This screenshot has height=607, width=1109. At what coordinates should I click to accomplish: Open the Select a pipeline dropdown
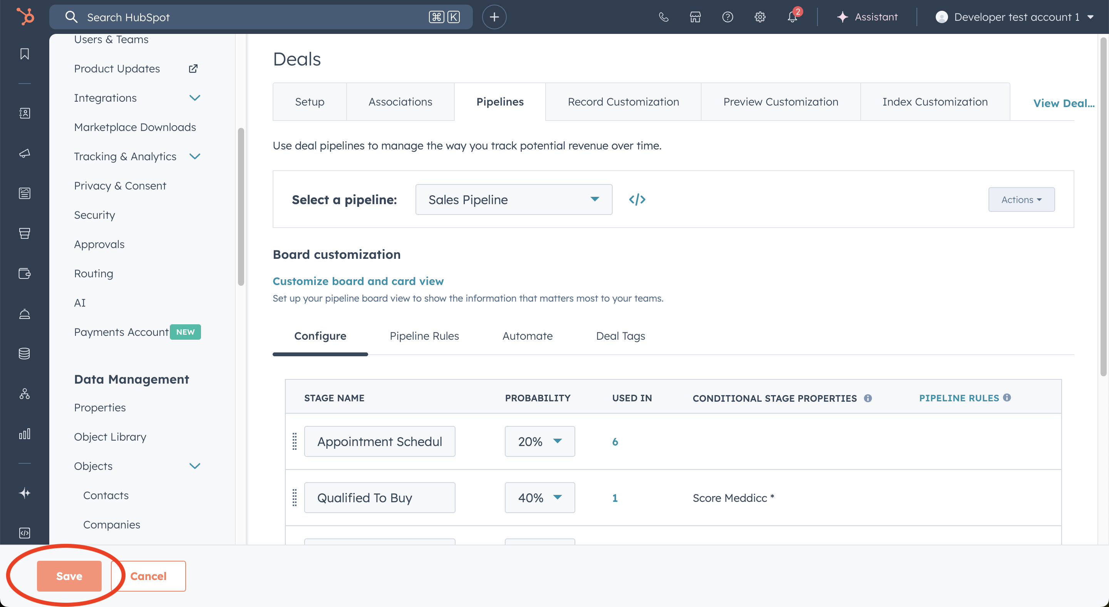514,200
